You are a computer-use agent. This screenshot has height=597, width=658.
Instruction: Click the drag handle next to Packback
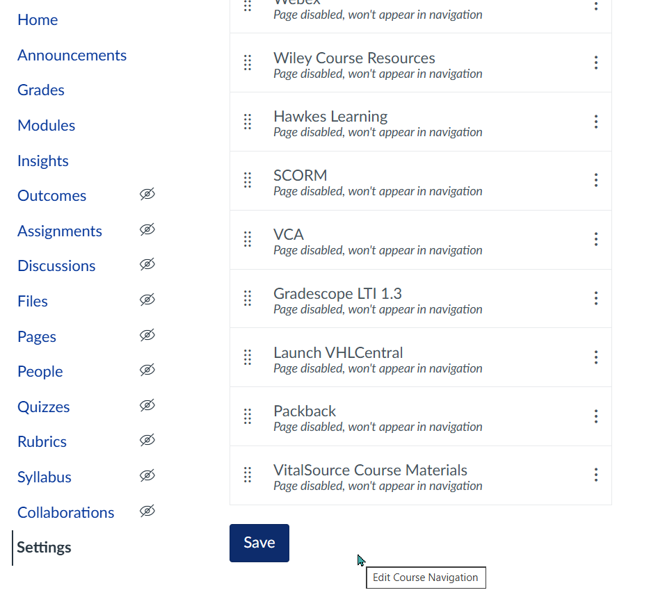[x=248, y=416]
